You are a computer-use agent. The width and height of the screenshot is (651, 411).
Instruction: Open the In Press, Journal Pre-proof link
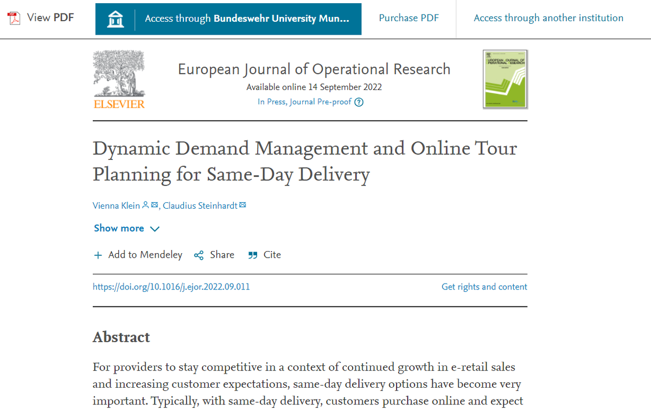[x=305, y=101]
